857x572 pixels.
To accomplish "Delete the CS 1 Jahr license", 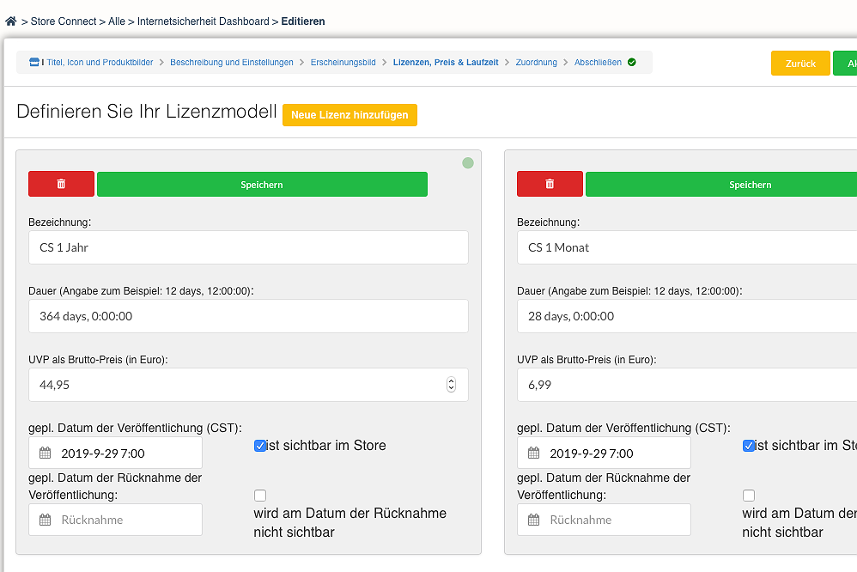I will (61, 184).
